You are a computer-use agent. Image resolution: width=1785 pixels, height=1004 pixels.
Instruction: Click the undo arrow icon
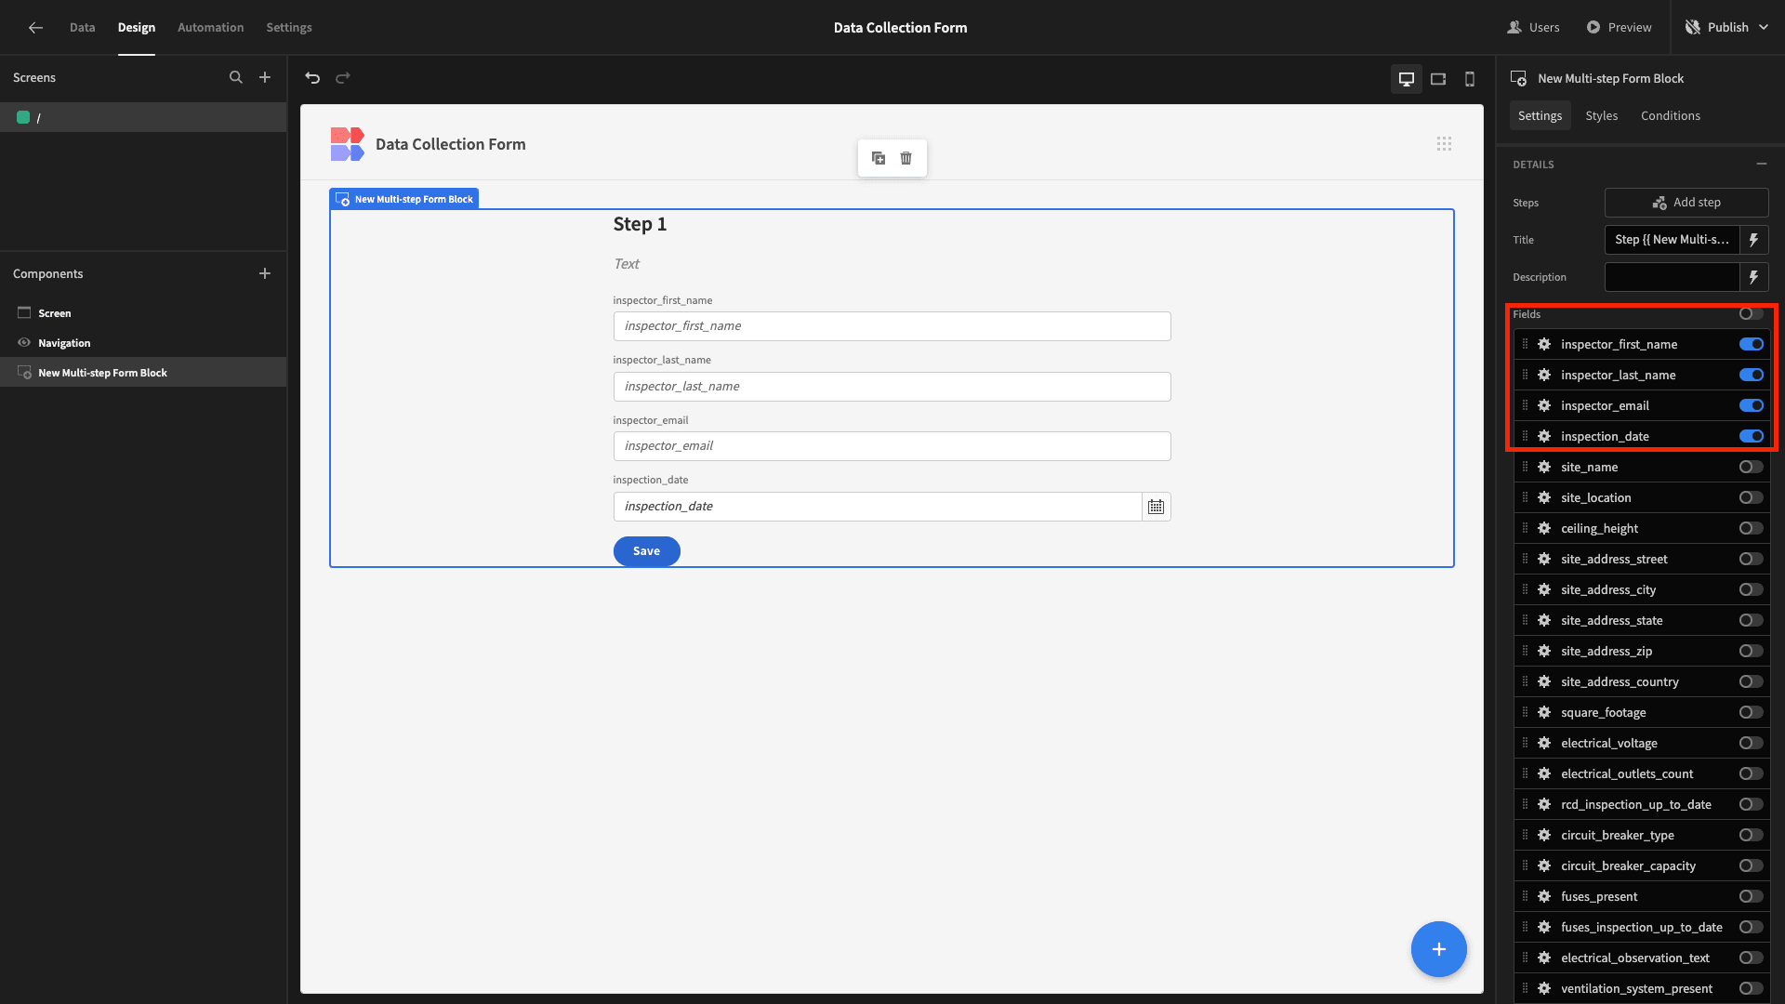[312, 78]
